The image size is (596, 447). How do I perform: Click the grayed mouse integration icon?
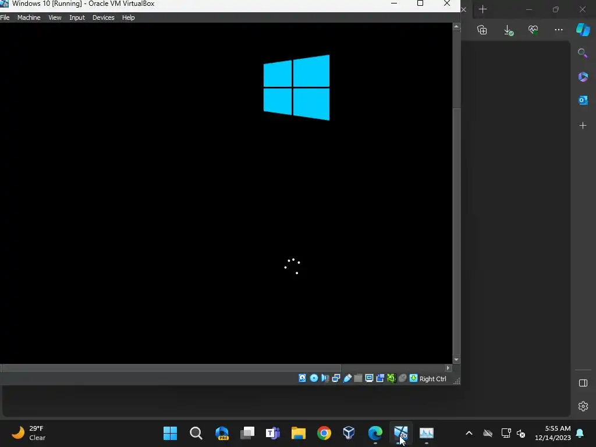coord(403,378)
